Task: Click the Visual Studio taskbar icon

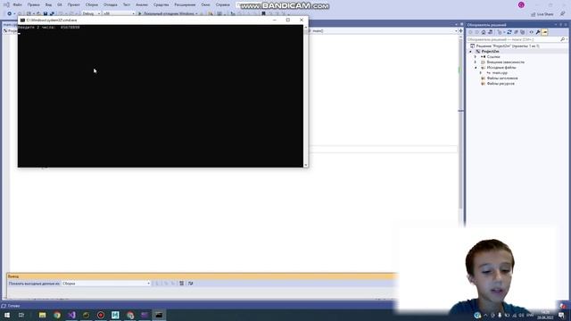Action: click(x=71, y=315)
